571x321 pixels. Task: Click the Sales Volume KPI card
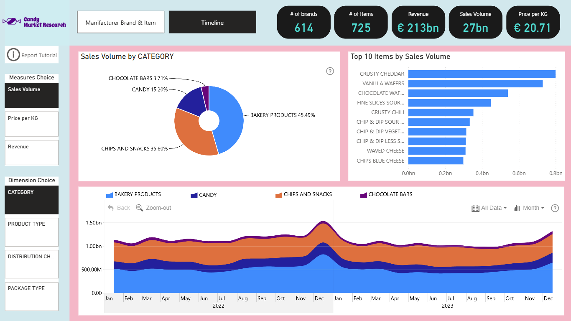click(x=476, y=22)
